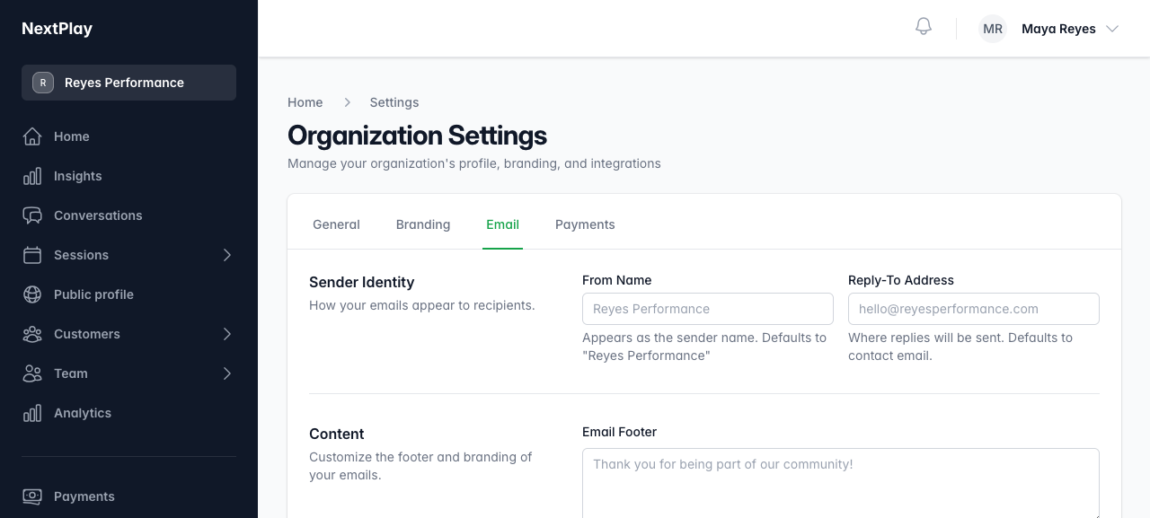This screenshot has height=518, width=1150.
Task: Click the Sender Identity heading
Action: (362, 282)
